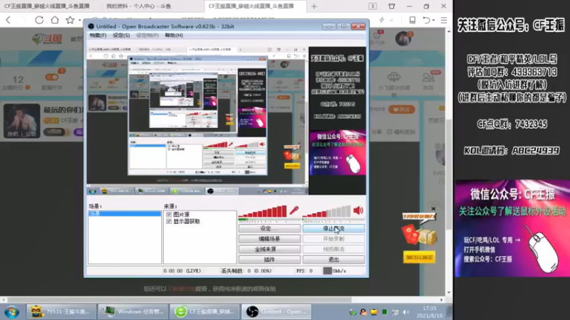Open 79531-王振斗鱼 taskbar item
The height and width of the screenshot is (320, 570).
61,311
